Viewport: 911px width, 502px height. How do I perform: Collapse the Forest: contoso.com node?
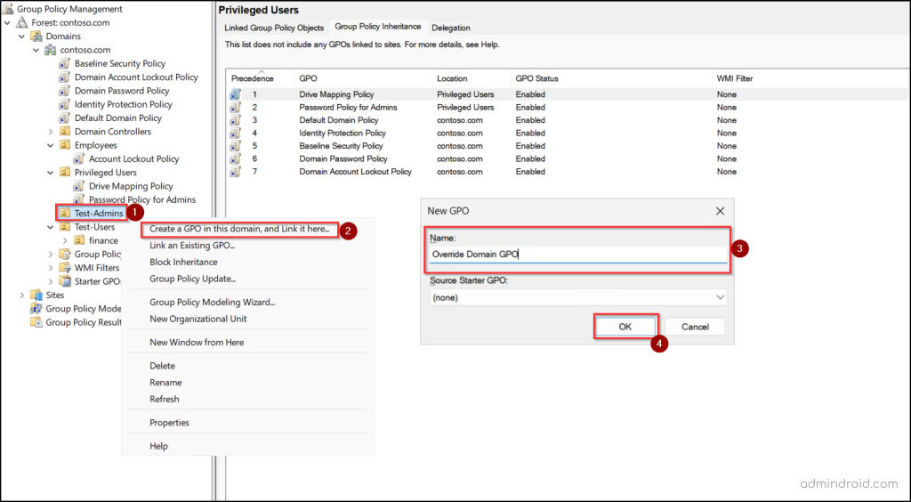(x=7, y=22)
